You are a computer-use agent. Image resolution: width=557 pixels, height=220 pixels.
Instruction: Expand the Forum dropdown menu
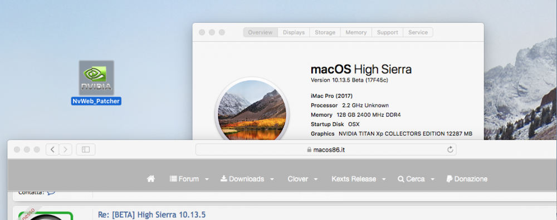click(x=189, y=179)
